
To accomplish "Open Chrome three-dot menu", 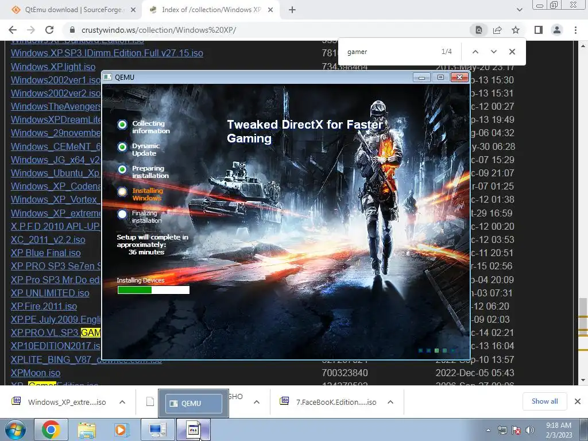I will 575,30.
